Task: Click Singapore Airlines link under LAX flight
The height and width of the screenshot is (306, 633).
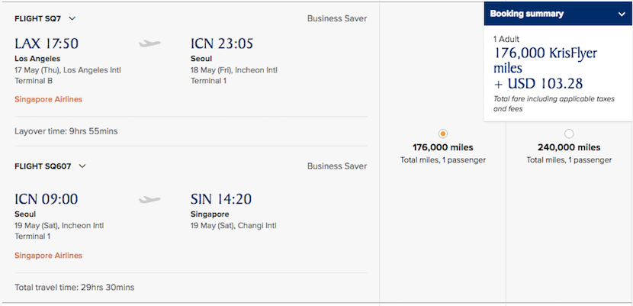Action: pos(48,99)
